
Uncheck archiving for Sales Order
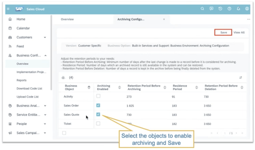98,105
